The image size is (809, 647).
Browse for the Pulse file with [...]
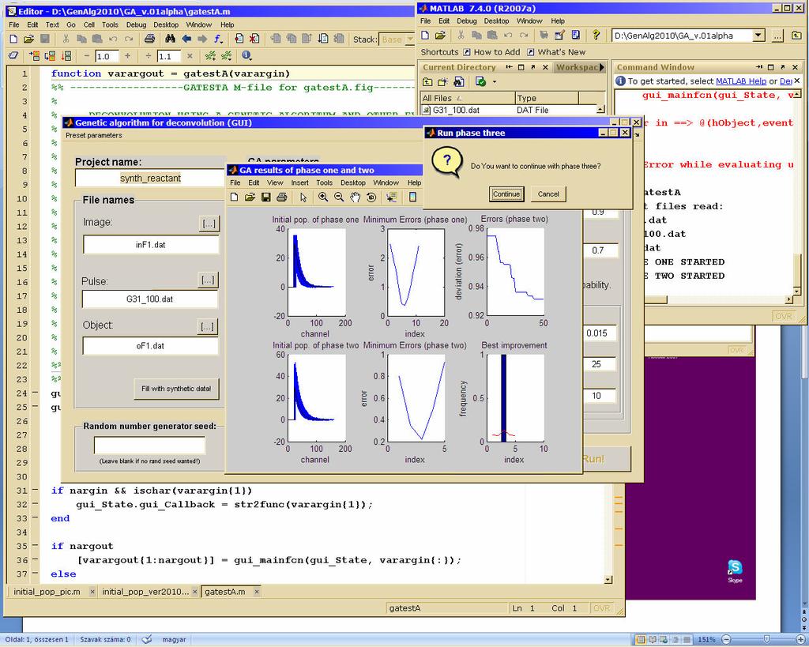[208, 280]
